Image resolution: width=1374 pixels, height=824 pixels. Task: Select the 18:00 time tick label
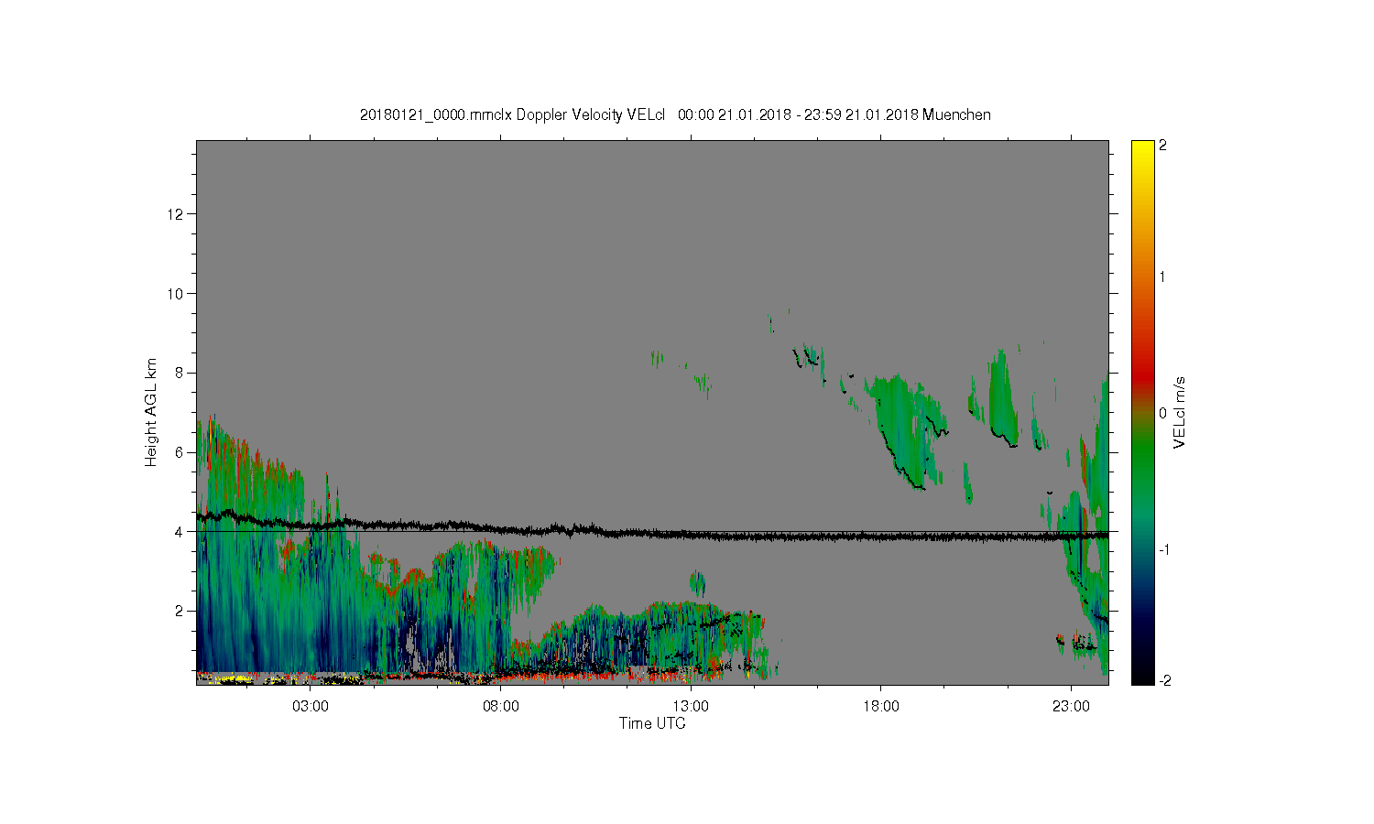click(x=881, y=707)
